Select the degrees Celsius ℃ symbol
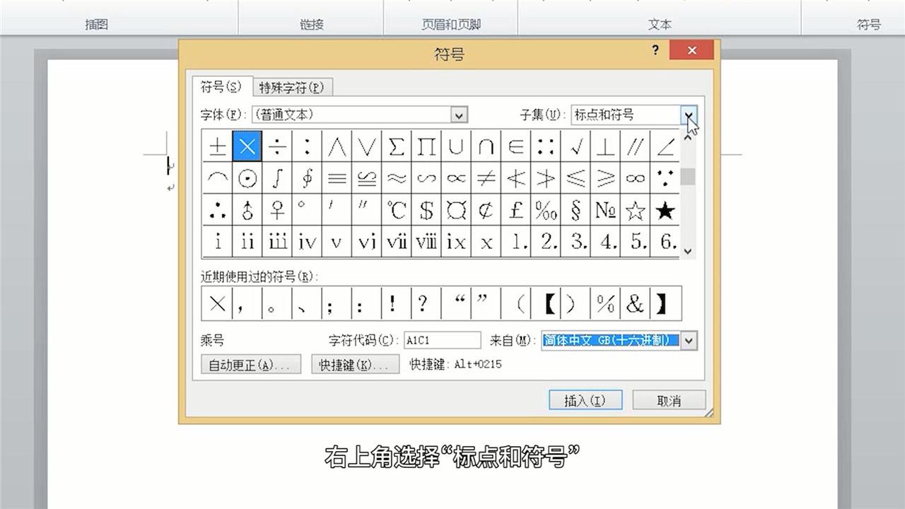905x509 pixels. [x=397, y=210]
